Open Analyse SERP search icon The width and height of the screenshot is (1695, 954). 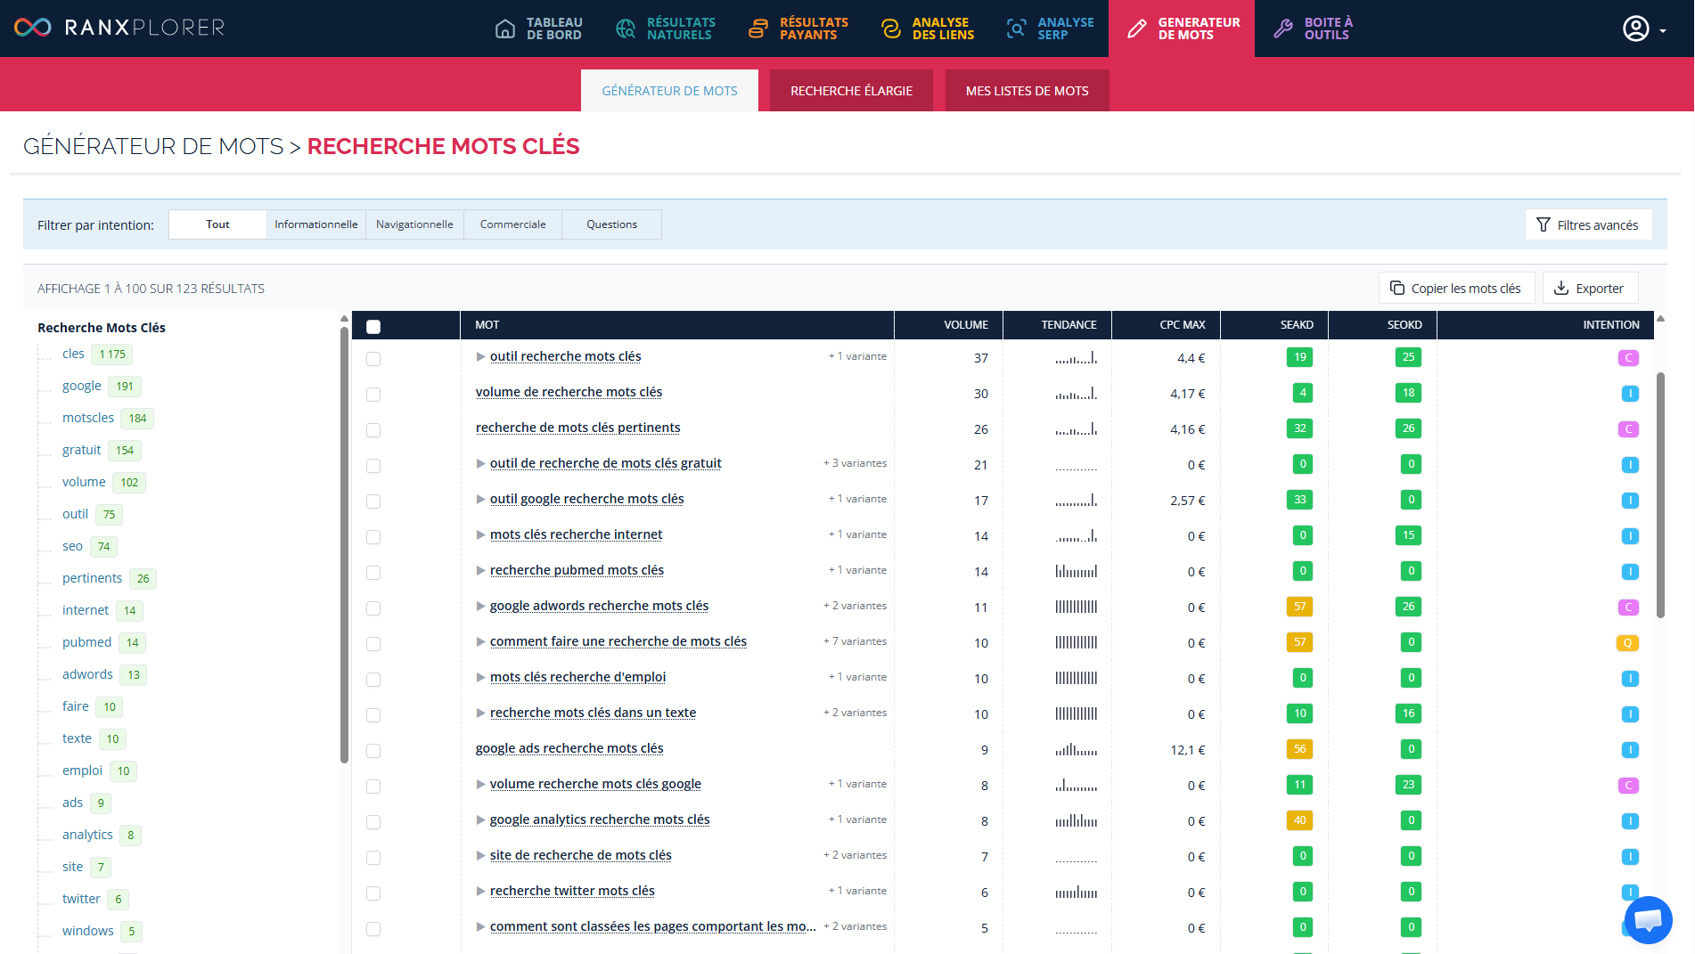pos(1016,29)
